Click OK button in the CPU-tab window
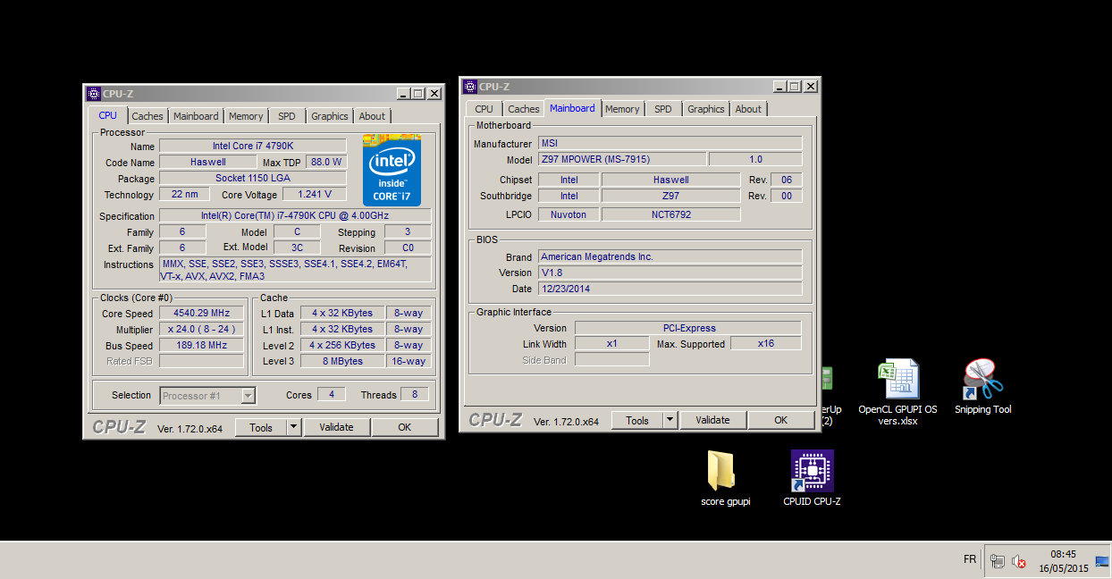The width and height of the screenshot is (1112, 579). coord(404,427)
